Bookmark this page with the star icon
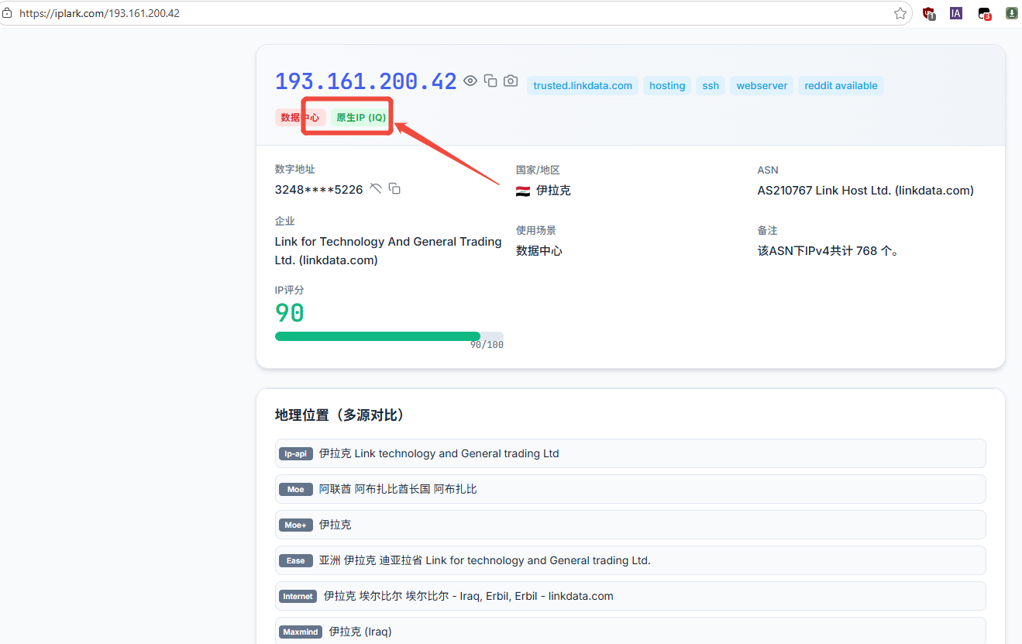 (900, 13)
